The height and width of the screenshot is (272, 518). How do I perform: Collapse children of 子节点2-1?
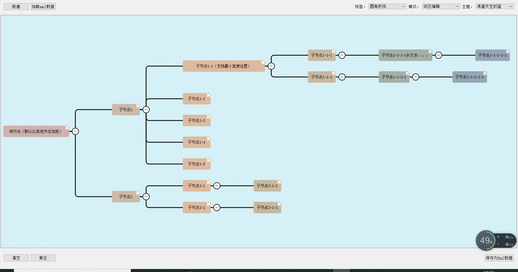[x=217, y=186]
